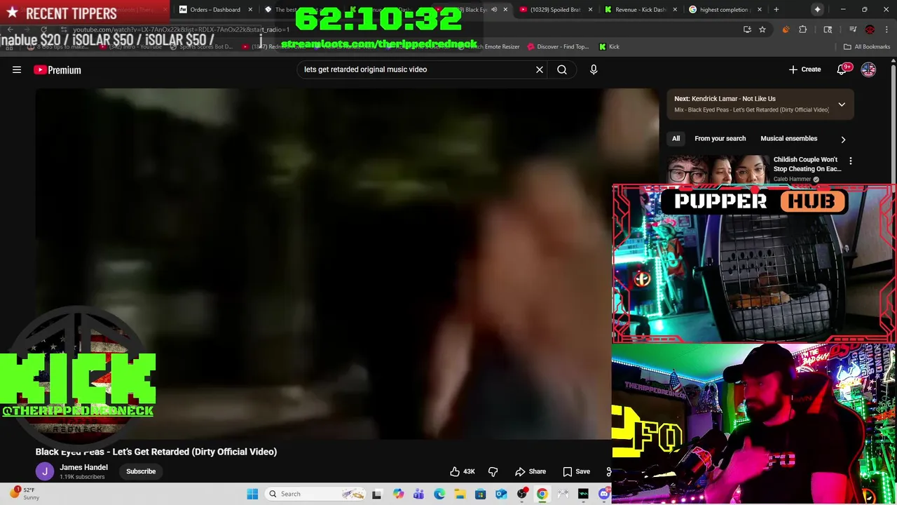Open Chrome extensions puzzle icon
The height and width of the screenshot is (505, 897).
click(x=803, y=29)
